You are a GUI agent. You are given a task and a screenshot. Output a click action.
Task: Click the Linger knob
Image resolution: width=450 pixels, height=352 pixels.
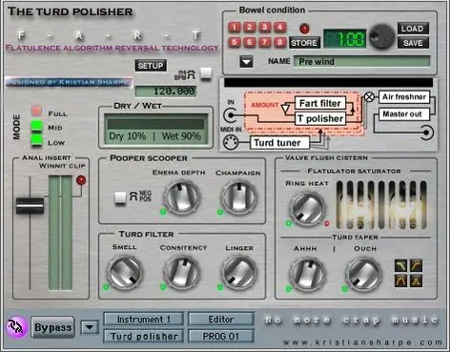(238, 272)
